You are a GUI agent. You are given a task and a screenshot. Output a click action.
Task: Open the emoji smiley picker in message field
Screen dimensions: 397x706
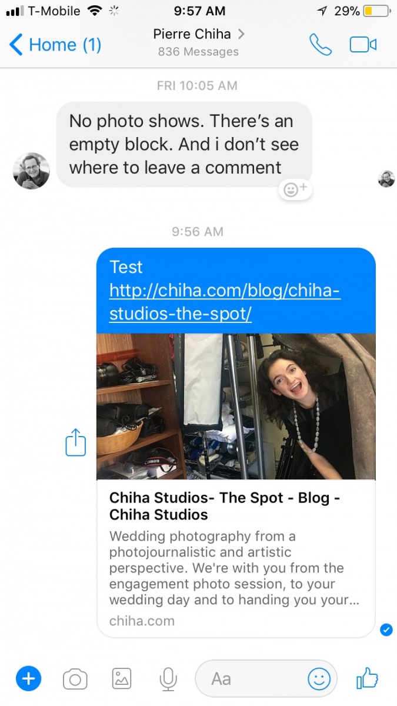[x=319, y=680]
